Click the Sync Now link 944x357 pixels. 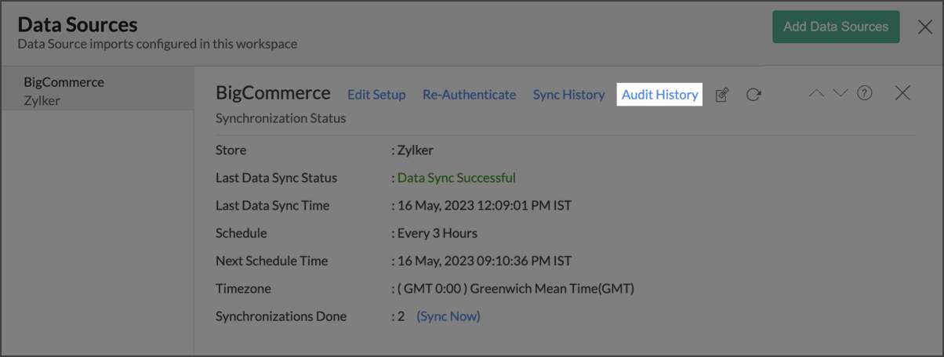point(448,316)
